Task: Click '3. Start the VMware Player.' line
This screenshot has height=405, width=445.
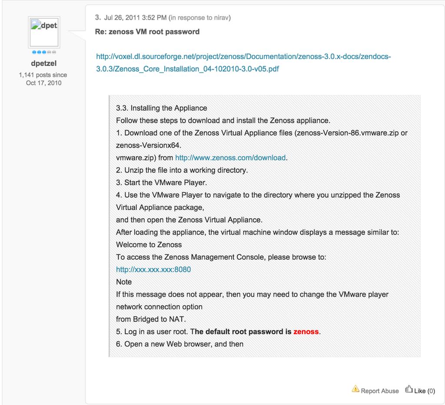Action: coord(162,183)
